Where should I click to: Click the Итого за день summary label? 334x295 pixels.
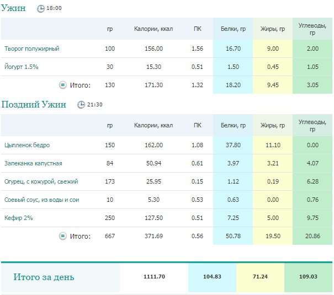[44, 277]
